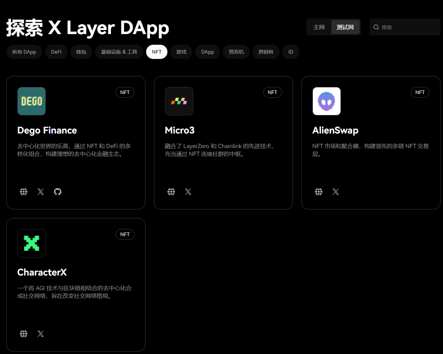Open the Dego Finance title link
Screen dimensions: 443x354
pyautogui.click(x=47, y=130)
